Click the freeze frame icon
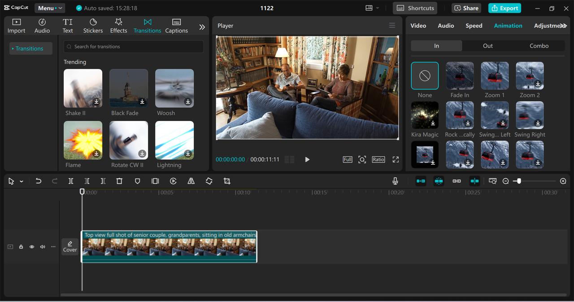Image resolution: width=574 pixels, height=302 pixels. [x=155, y=181]
